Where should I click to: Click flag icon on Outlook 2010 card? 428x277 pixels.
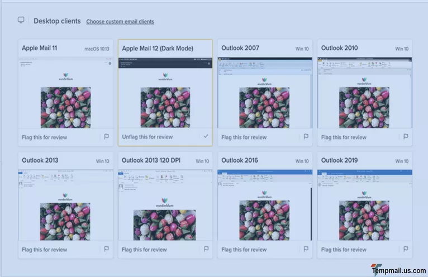[405, 137]
